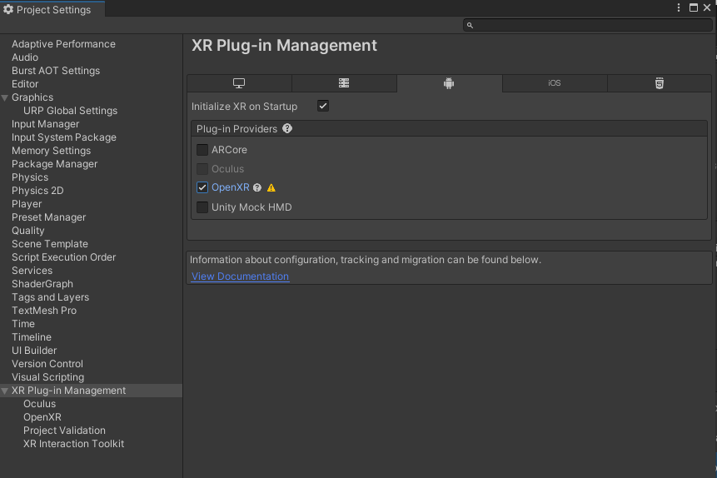Enable the Unity Mock HMD provider
The height and width of the screenshot is (478, 717).
pos(202,207)
